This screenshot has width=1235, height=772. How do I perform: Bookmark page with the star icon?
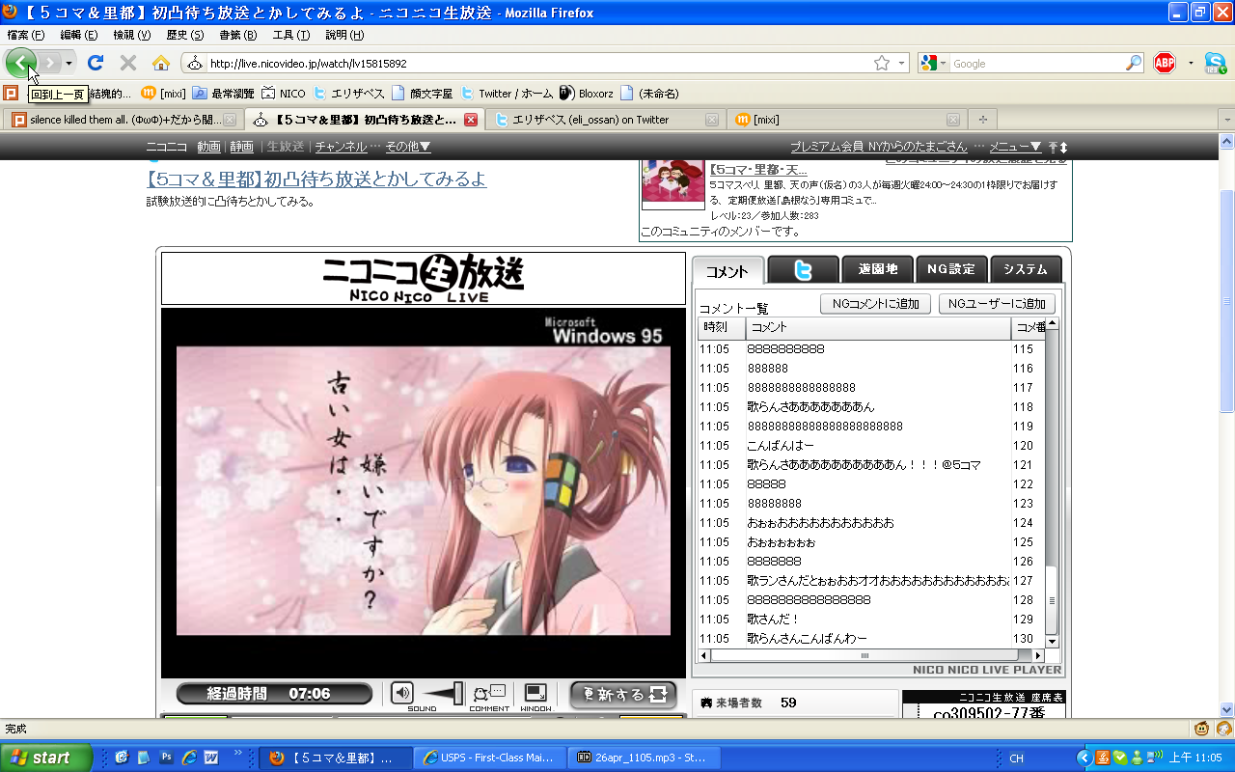[882, 64]
